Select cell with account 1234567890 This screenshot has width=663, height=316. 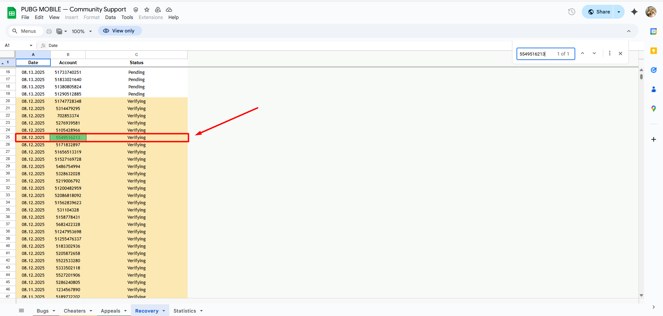click(68, 290)
